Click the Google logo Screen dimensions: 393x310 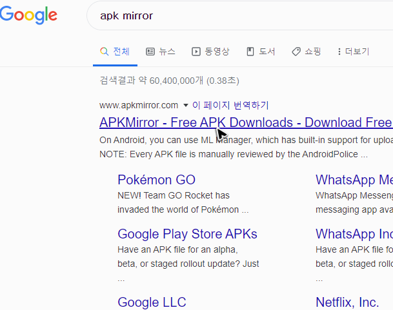[x=28, y=15]
